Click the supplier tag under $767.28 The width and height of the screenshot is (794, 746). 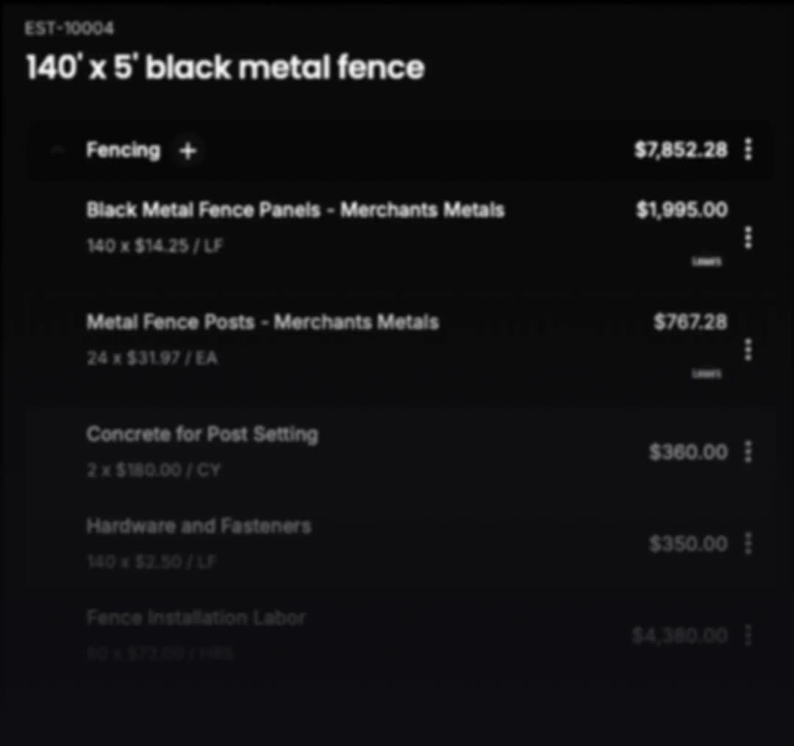[707, 374]
